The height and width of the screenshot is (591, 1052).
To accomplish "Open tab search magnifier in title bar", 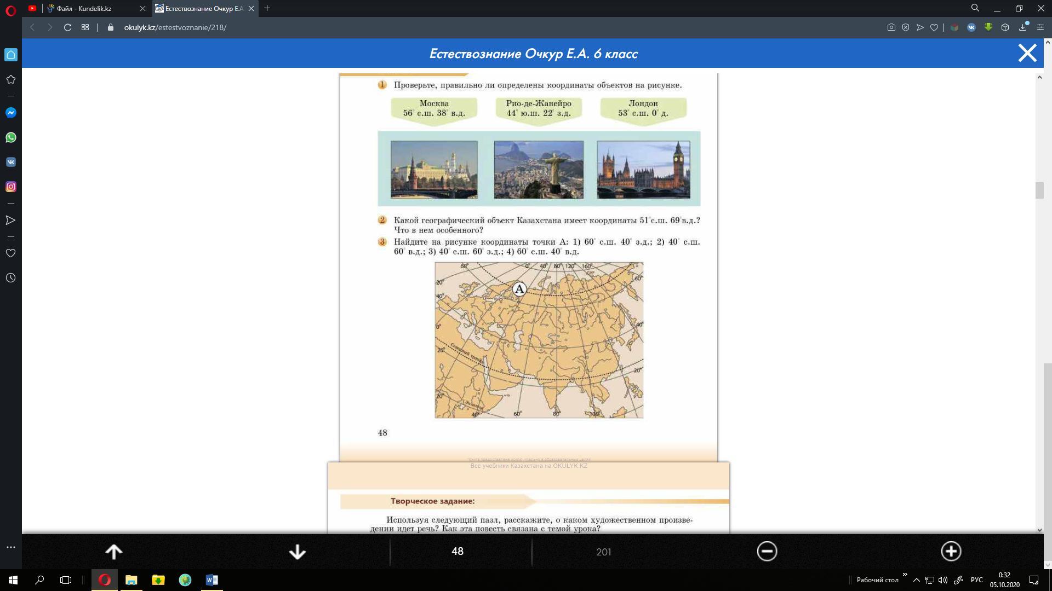I will pyautogui.click(x=975, y=8).
